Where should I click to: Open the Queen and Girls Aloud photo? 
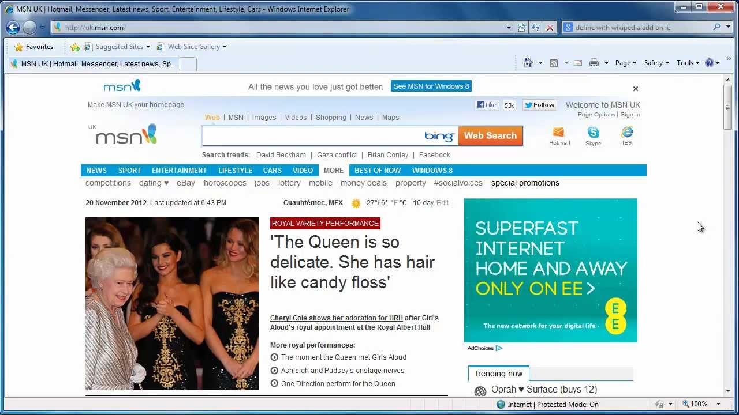(x=172, y=304)
